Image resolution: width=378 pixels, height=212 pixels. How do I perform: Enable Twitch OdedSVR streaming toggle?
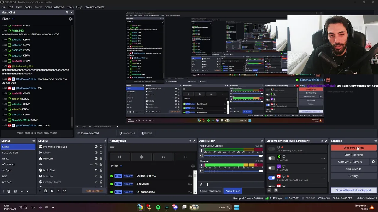point(271,168)
